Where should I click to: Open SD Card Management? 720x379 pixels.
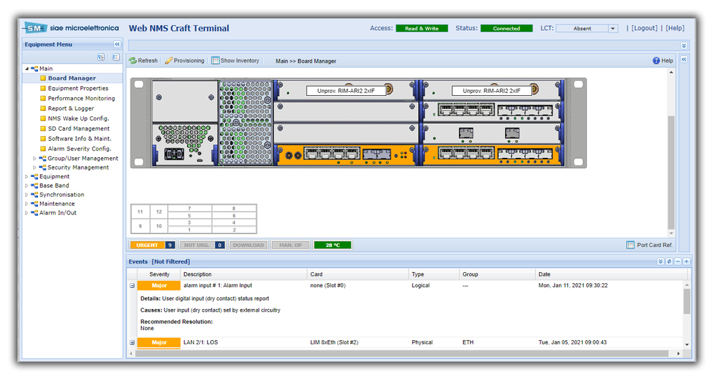click(x=78, y=129)
